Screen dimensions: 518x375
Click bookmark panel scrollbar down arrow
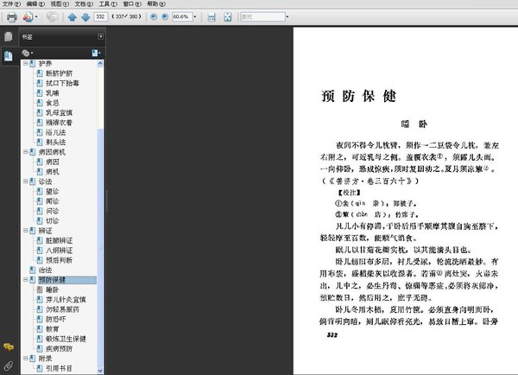(100, 371)
